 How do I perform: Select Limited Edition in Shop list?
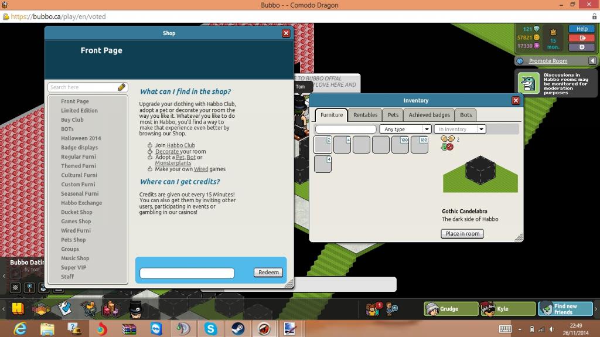(79, 110)
